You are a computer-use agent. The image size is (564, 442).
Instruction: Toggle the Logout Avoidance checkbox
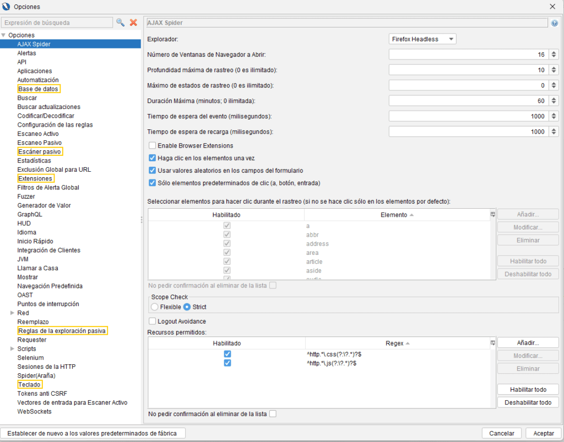[153, 321]
